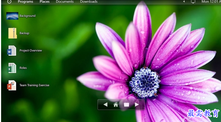Click the notification monitor icon in top bar
221x122 pixels.
coord(193,2)
